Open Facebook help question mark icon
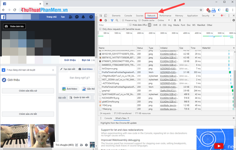236x150 pixels. (91, 17)
